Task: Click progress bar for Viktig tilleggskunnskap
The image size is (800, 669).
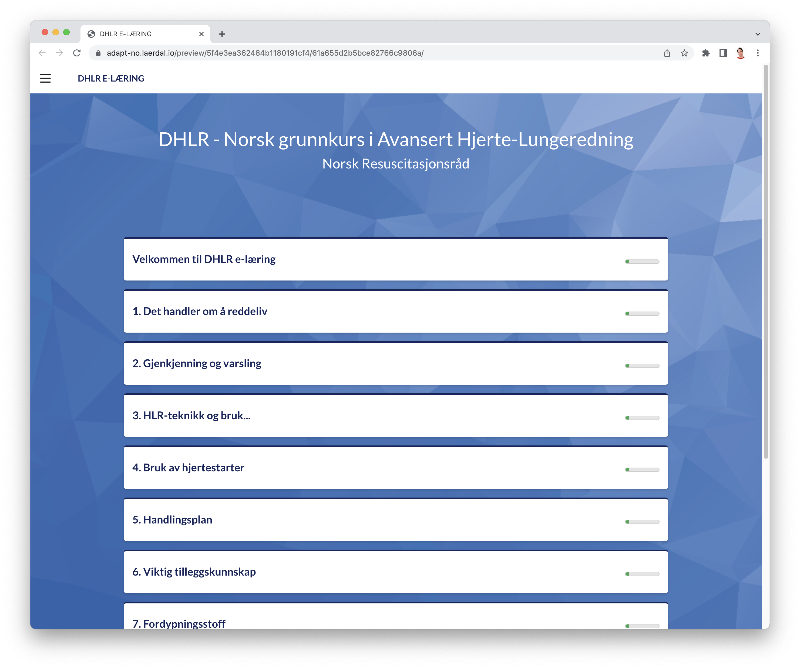Action: (x=642, y=574)
